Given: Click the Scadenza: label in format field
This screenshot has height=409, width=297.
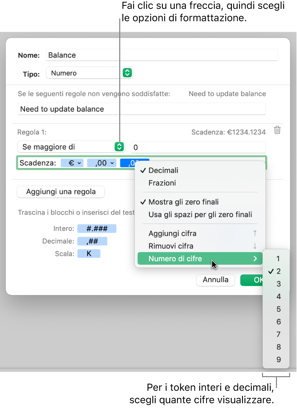Looking at the screenshot, I should coord(38,163).
